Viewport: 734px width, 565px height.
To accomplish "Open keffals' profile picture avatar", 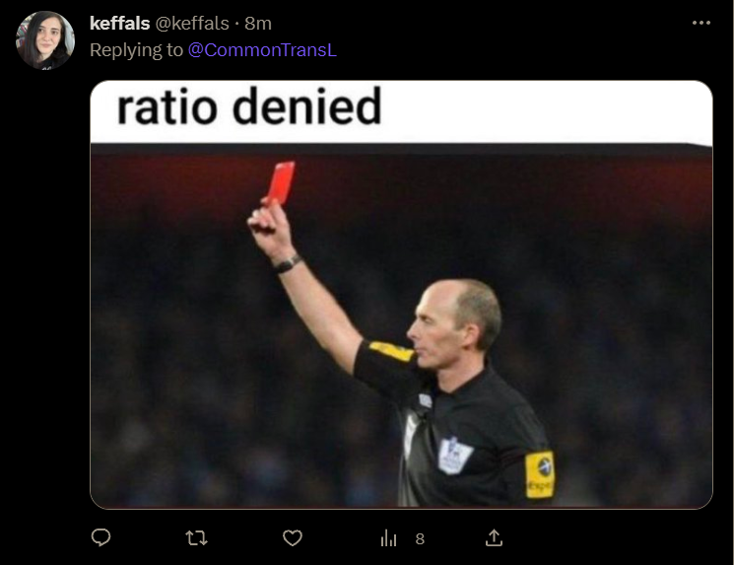I will [45, 40].
